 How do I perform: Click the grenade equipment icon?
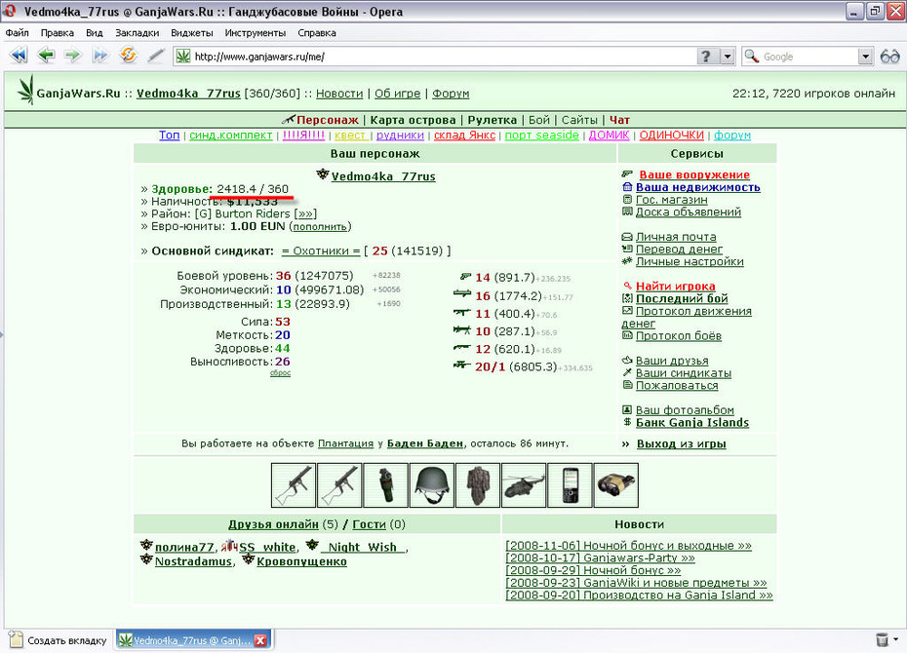coord(386,485)
